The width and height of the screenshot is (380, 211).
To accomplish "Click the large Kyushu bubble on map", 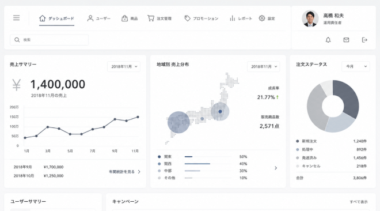I will (178, 122).
